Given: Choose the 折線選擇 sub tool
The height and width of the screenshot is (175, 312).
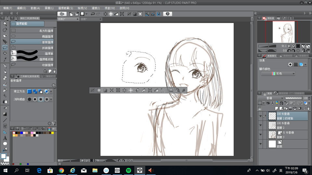Looking at the screenshot, I should [x=32, y=48].
